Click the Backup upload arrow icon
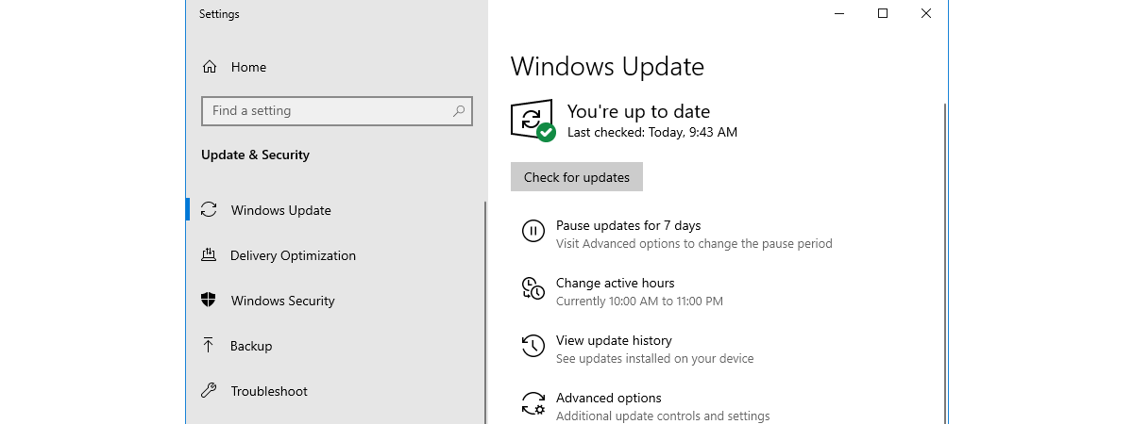1133x424 pixels. coord(209,346)
